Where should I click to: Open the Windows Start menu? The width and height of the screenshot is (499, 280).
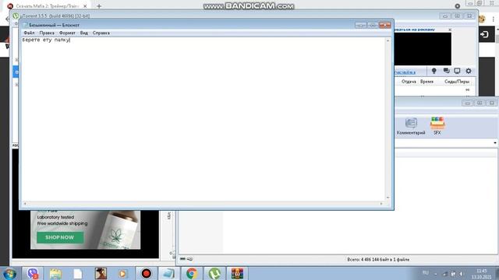click(10, 273)
